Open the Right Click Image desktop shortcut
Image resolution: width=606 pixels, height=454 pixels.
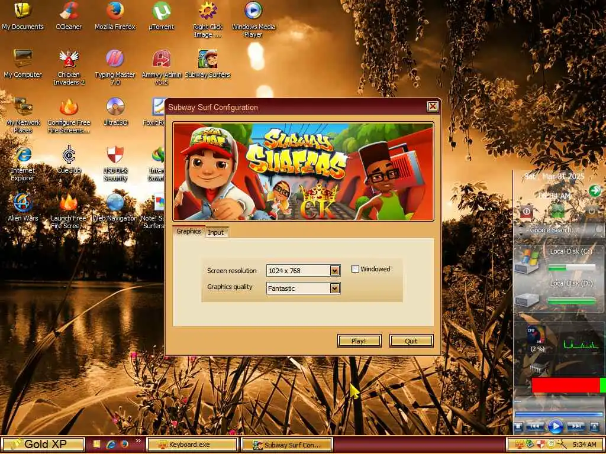point(208,20)
